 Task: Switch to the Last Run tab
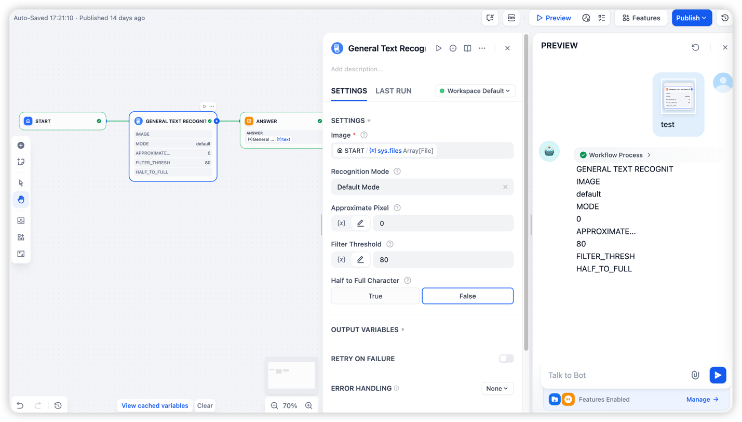click(393, 91)
